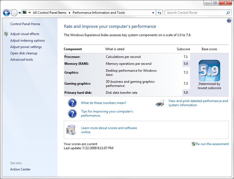Open Learn more about scores and software online
This screenshot has height=179, width=234.
pyautogui.click(x=109, y=130)
